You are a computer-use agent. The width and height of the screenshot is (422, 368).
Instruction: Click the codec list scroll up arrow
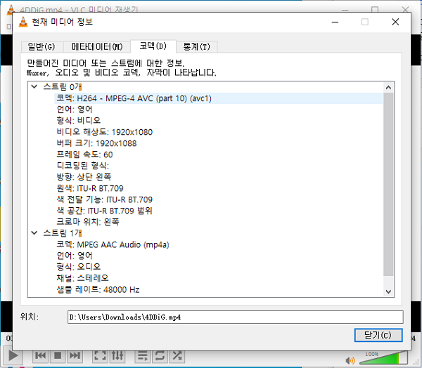point(388,87)
